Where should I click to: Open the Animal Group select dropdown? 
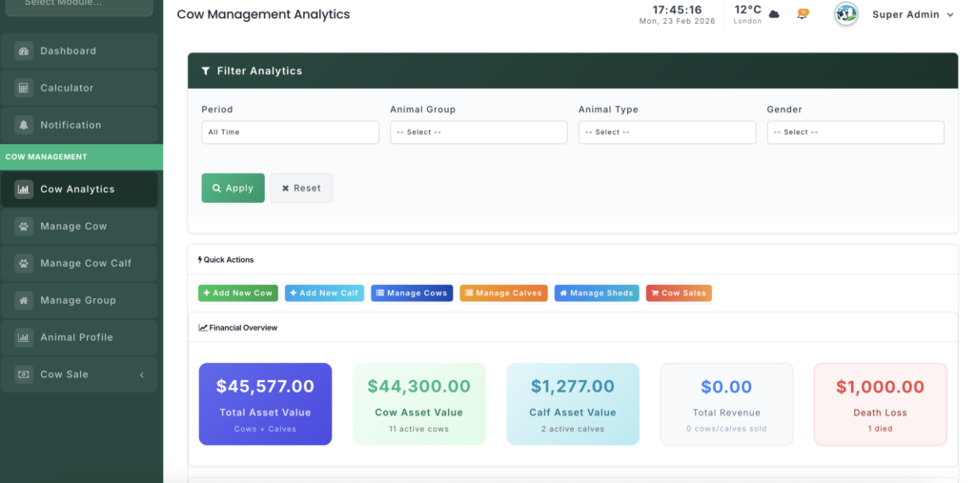[x=478, y=132]
